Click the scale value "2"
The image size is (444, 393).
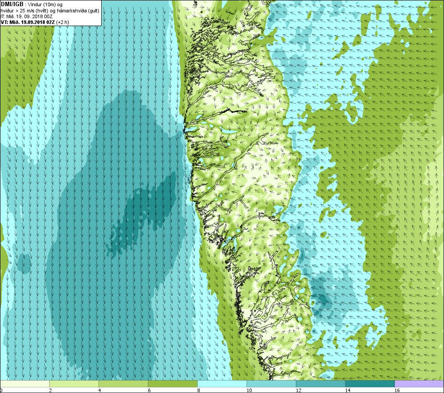tap(50, 390)
